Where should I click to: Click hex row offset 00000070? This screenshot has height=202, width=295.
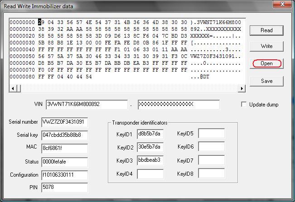click(x=22, y=70)
